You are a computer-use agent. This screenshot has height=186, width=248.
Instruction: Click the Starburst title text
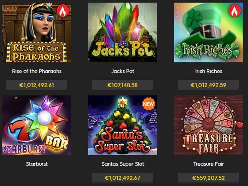[x=37, y=164]
